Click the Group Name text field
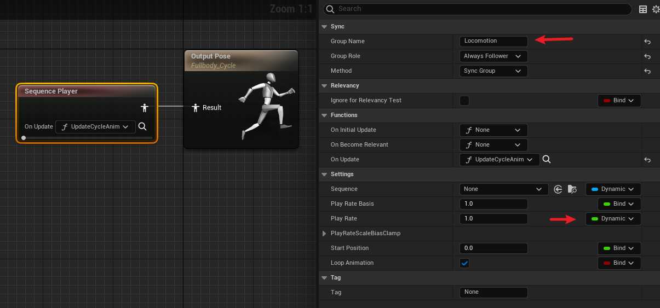660x308 pixels. tap(493, 41)
